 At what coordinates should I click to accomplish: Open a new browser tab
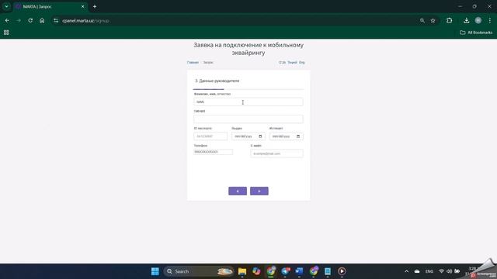[95, 7]
